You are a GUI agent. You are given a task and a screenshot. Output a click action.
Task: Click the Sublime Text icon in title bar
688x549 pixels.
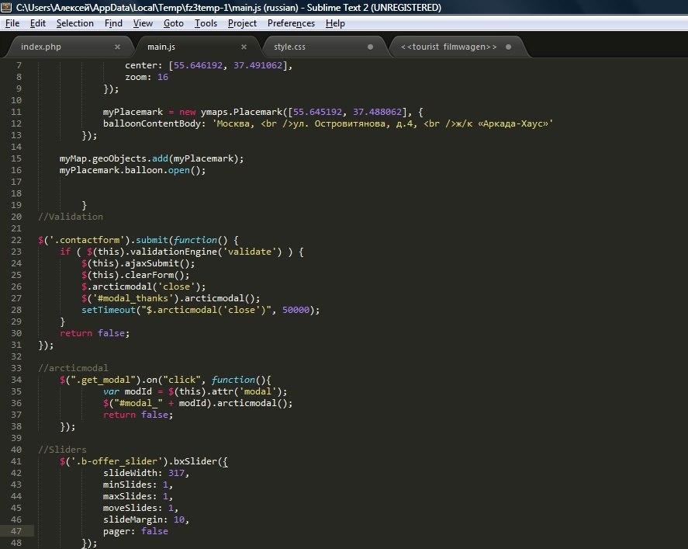8,8
